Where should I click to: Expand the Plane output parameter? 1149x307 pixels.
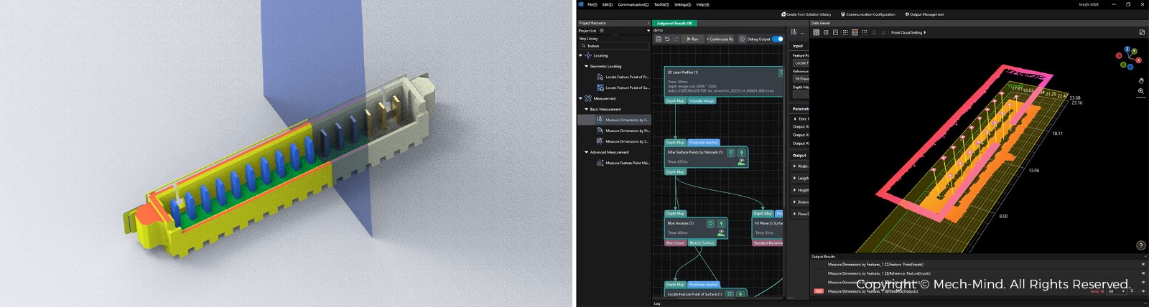pos(794,214)
